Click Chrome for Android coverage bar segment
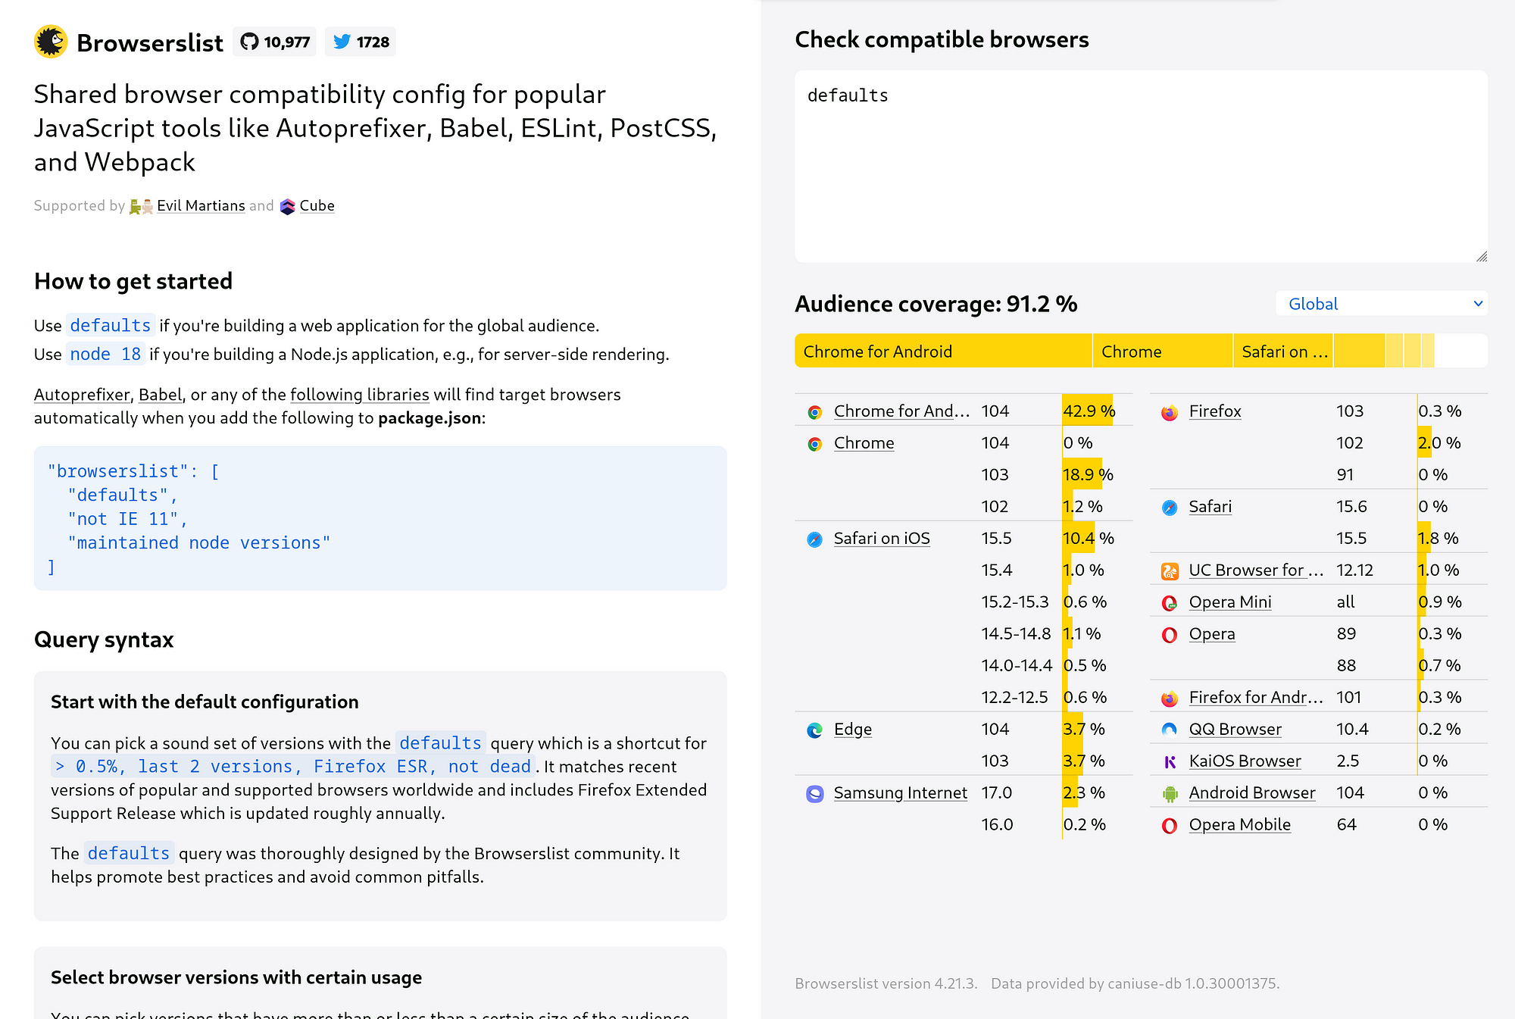The height and width of the screenshot is (1019, 1515). pyautogui.click(x=943, y=352)
